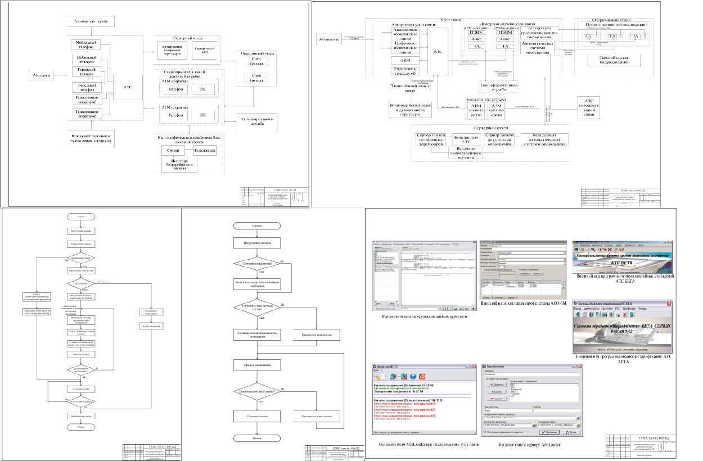Viewport: 703px width, 461px height.
Task: Select the Защищённый канал связи block
Action: click(409, 88)
